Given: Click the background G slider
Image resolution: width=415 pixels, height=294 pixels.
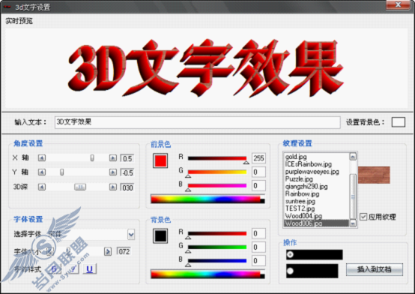Looking at the screenshot, I should coord(217,247).
